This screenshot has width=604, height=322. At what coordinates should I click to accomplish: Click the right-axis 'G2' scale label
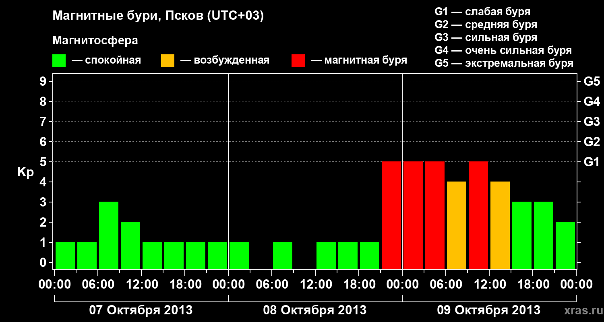pos(592,142)
